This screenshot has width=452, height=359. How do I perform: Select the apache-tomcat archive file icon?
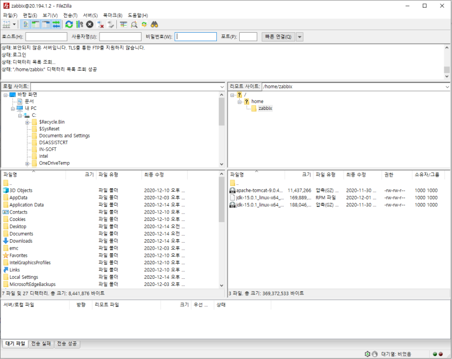[232, 190]
